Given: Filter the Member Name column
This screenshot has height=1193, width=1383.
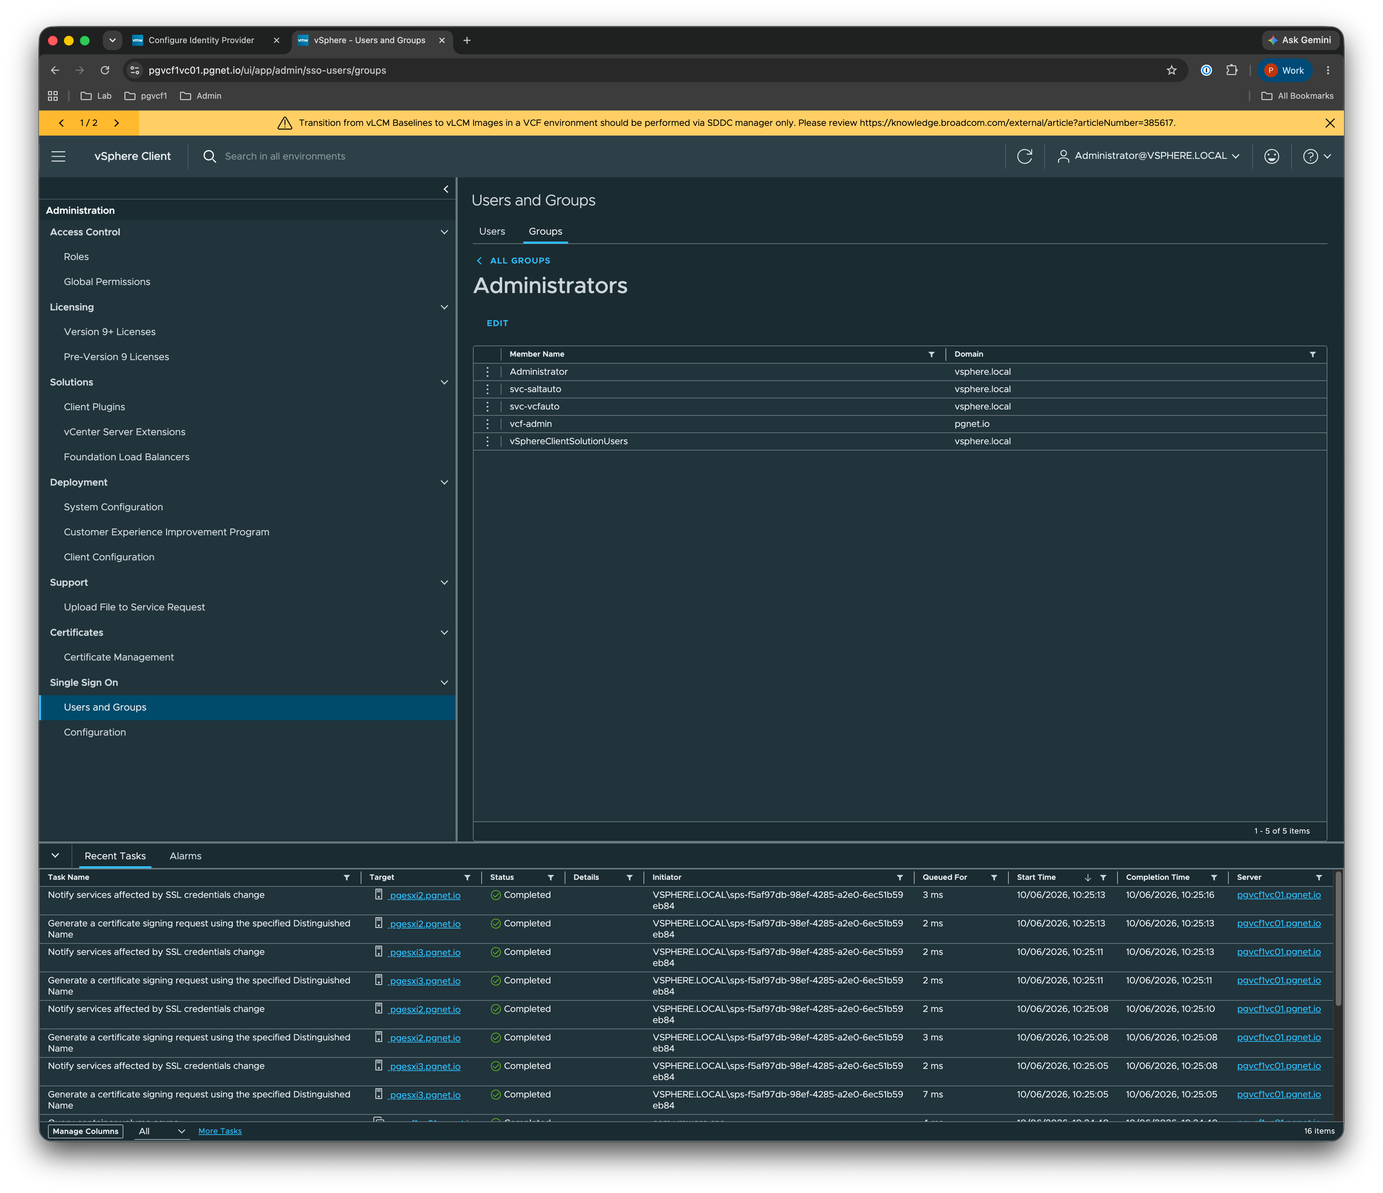Looking at the screenshot, I should click(931, 355).
